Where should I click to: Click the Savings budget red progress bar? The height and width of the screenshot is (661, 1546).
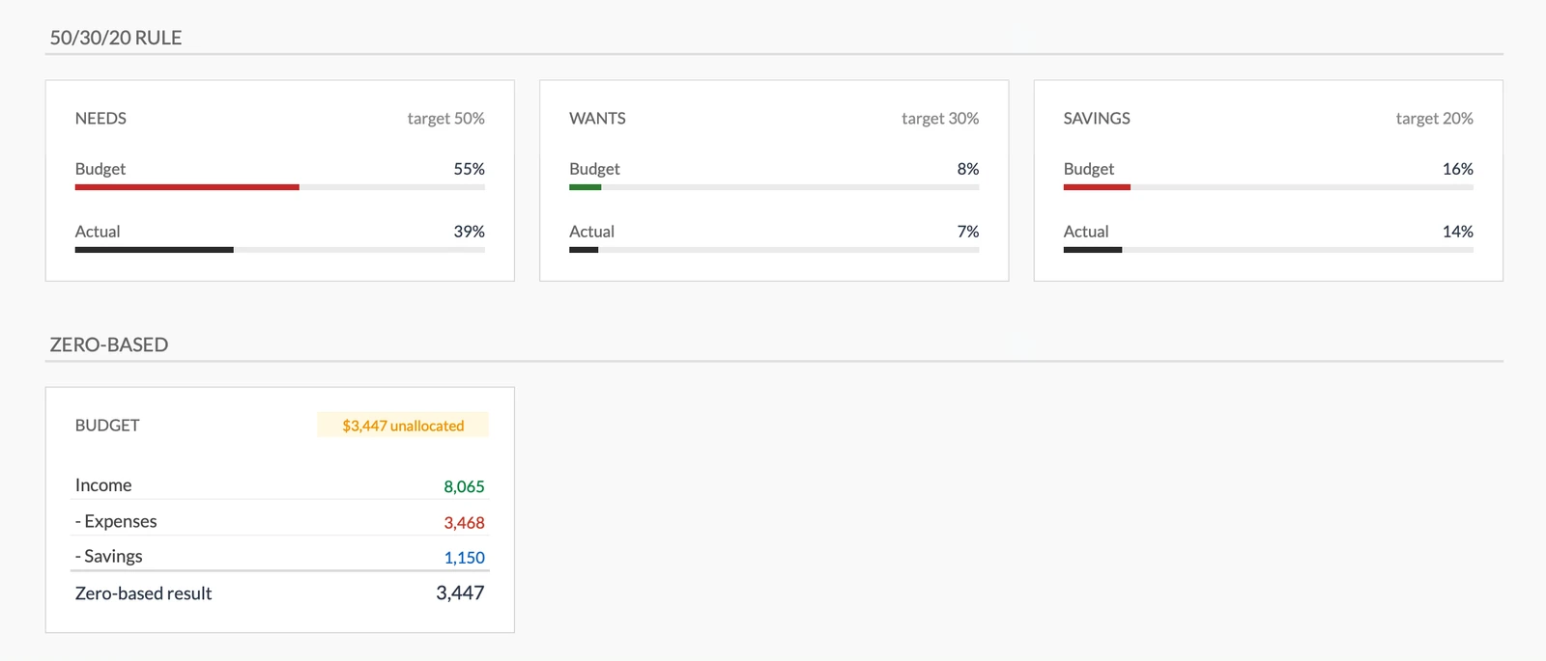point(1097,187)
